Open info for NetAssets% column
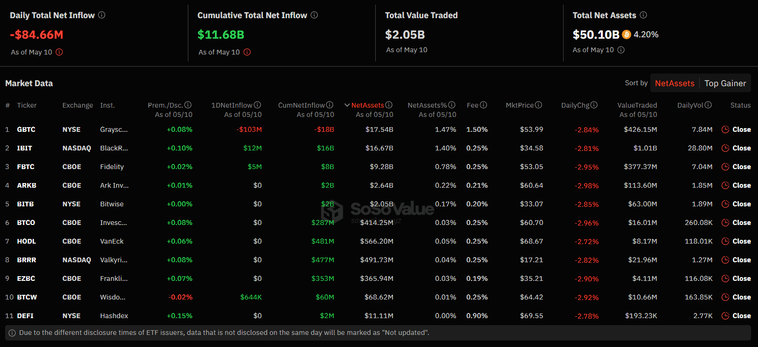The image size is (758, 347). click(x=452, y=105)
